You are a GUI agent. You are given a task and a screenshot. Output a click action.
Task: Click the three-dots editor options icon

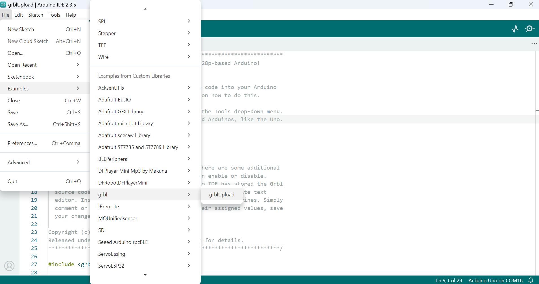pos(534,44)
